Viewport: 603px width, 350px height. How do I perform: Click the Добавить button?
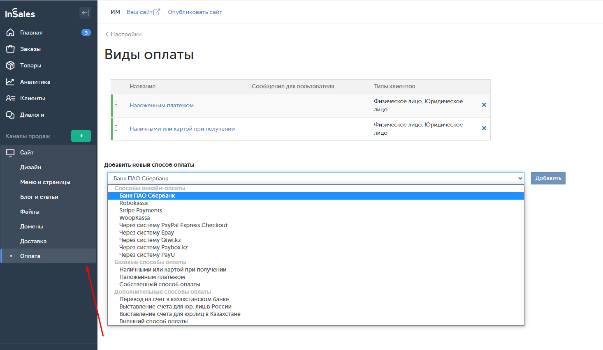[x=548, y=178]
